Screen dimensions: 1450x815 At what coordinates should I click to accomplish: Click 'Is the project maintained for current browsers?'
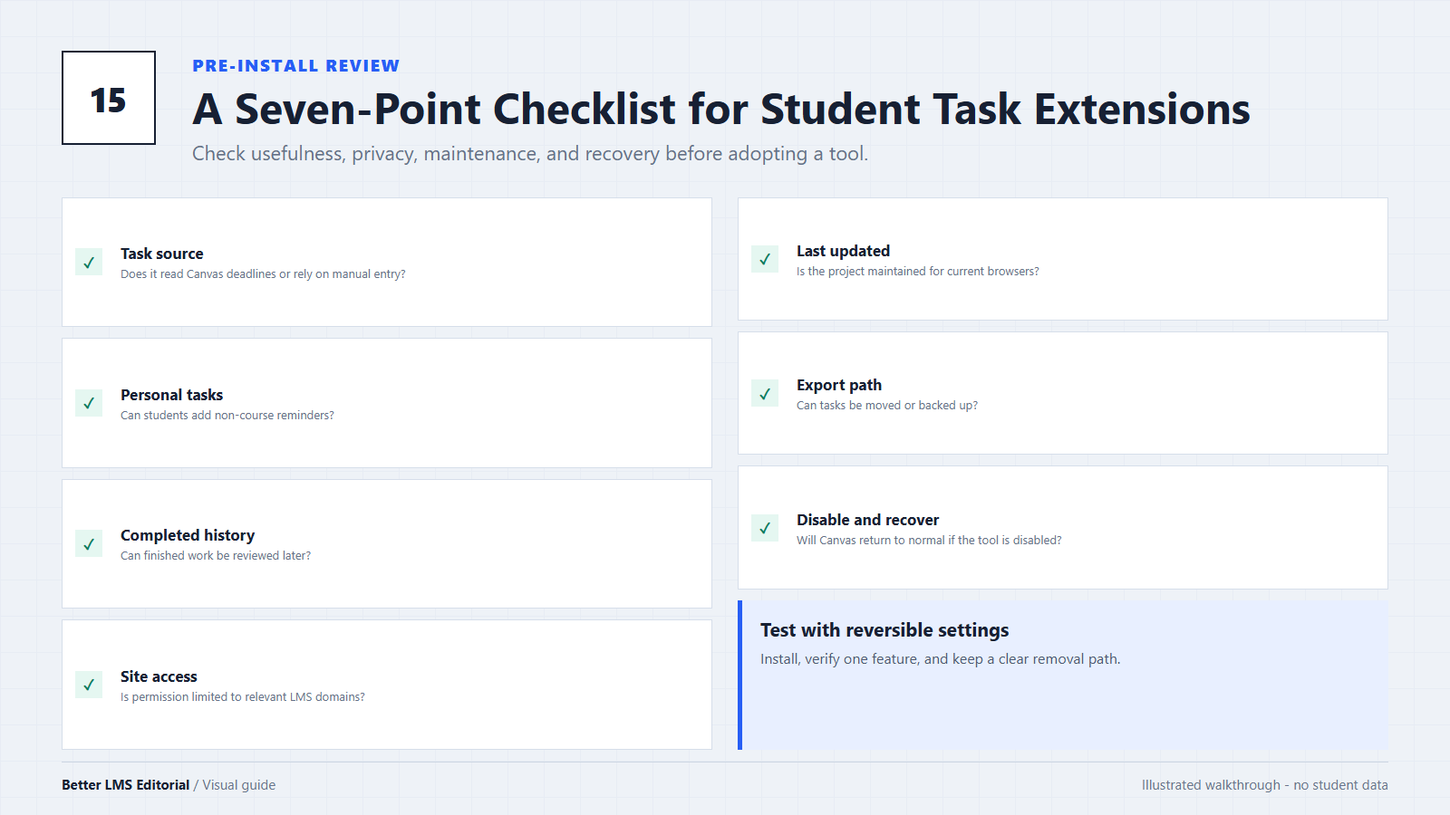pos(918,272)
